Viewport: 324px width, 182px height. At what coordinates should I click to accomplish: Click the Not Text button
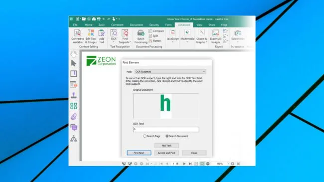pos(166,146)
